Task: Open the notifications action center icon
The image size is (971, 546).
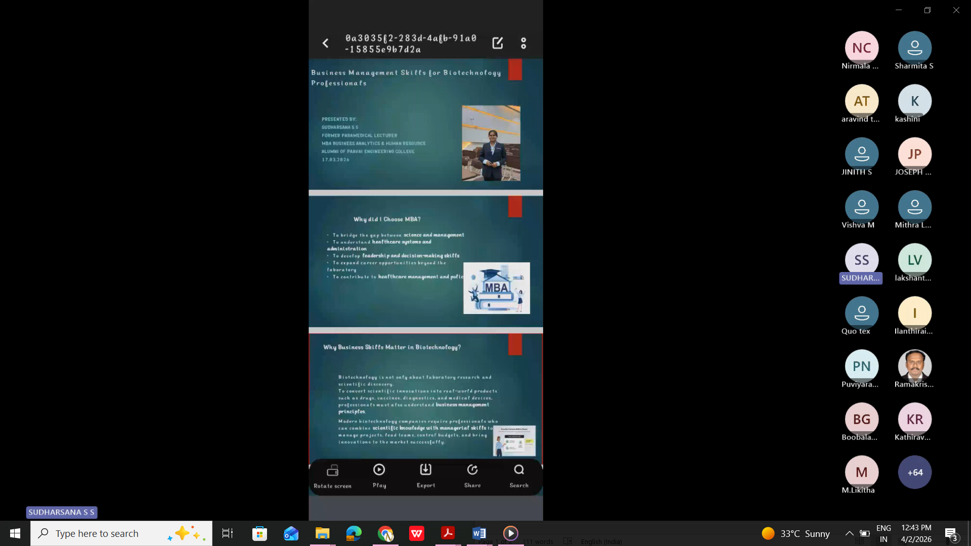Action: coord(950,533)
